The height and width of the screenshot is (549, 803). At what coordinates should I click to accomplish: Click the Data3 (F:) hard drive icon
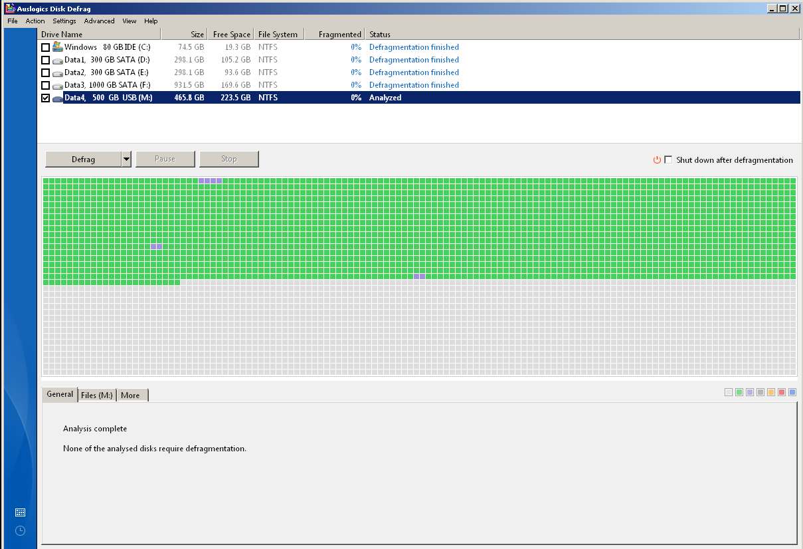pos(58,85)
